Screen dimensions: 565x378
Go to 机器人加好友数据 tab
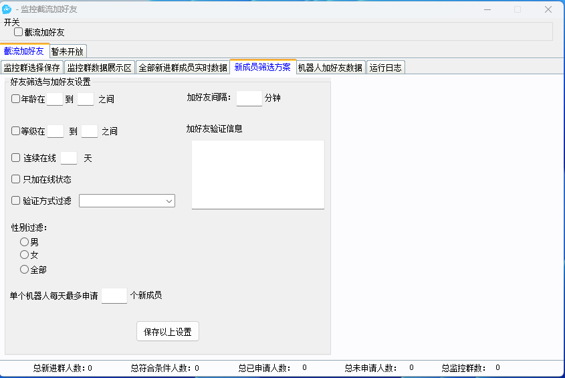330,68
